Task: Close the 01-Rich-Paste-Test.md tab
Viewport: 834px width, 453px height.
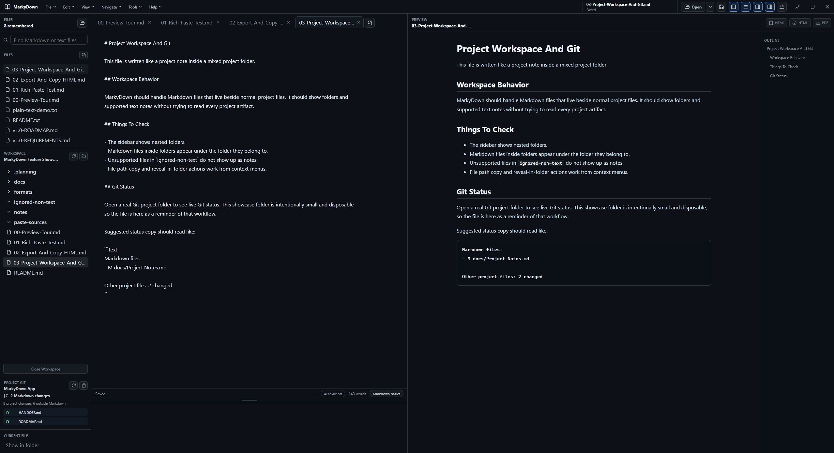Action: (x=218, y=23)
